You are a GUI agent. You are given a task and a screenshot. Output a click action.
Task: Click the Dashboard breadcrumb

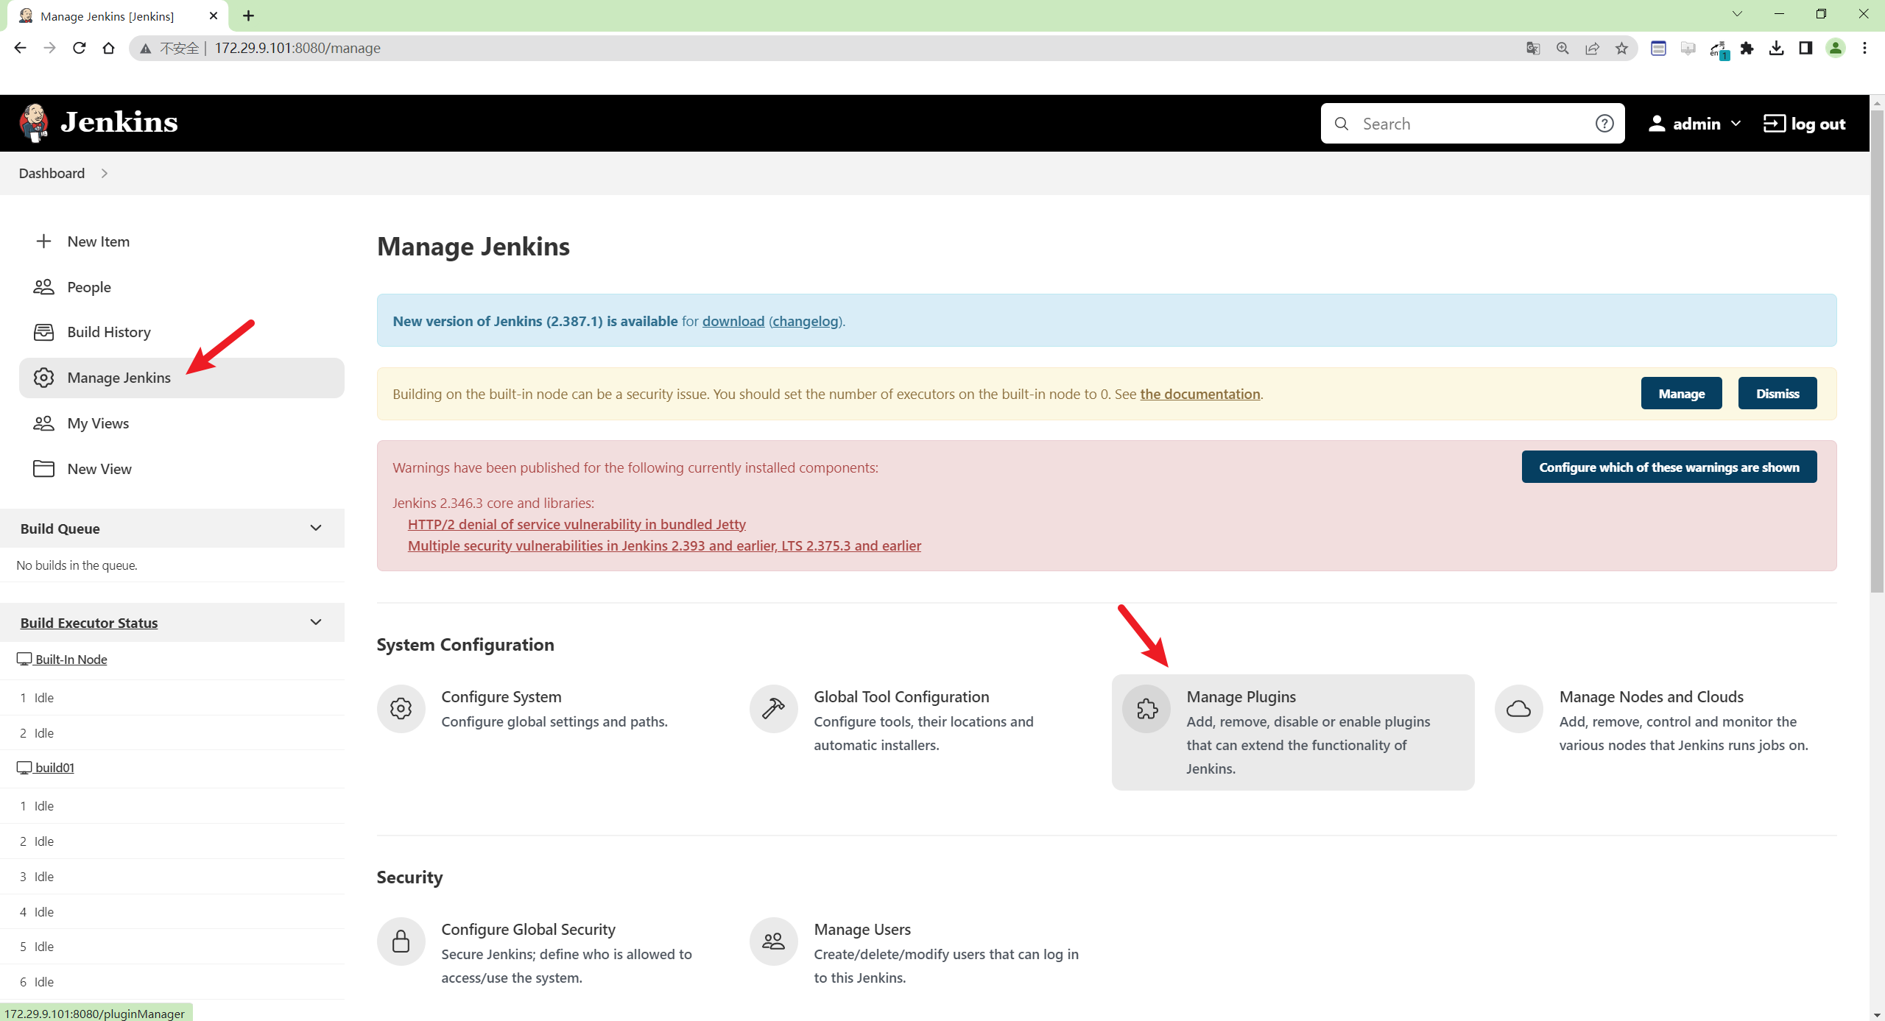[x=52, y=173]
